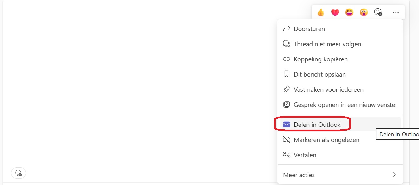The image size is (419, 185).
Task: Click the Doorsturen forward arrow icon
Action: 287,29
